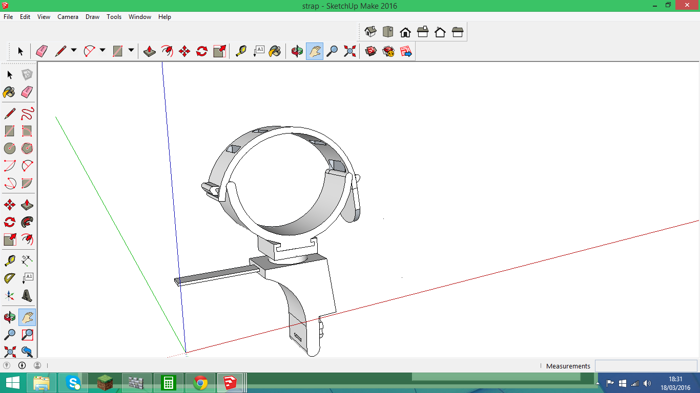Select the Eraser tool in top toolbar
The height and width of the screenshot is (393, 700).
42,51
